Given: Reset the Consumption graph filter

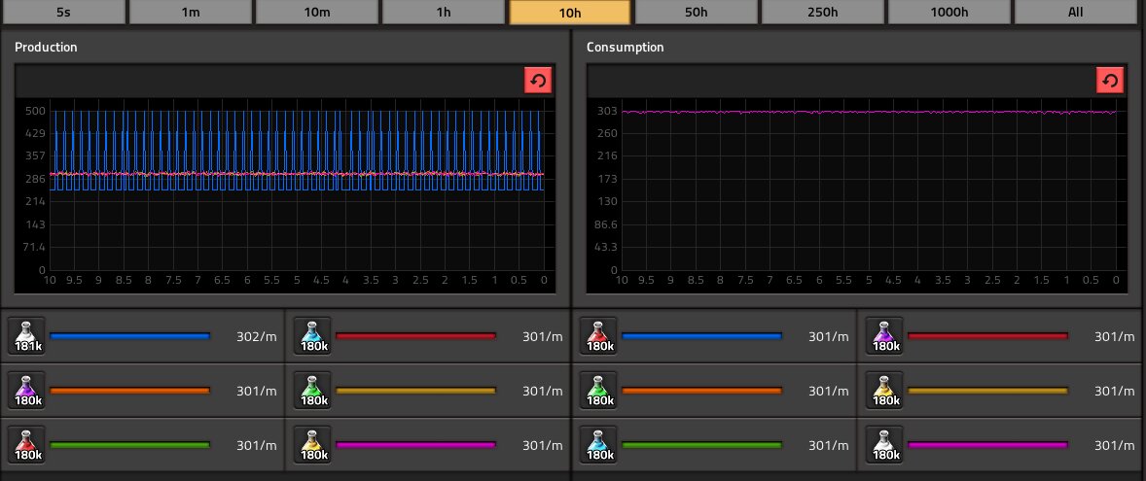Looking at the screenshot, I should tap(1109, 81).
